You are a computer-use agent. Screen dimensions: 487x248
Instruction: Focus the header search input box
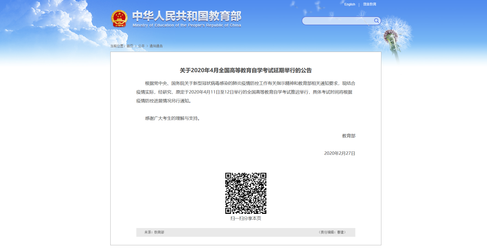(338, 21)
